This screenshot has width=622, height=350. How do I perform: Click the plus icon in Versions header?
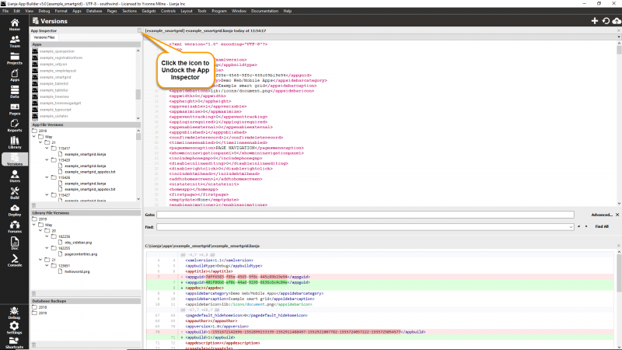pos(594,21)
